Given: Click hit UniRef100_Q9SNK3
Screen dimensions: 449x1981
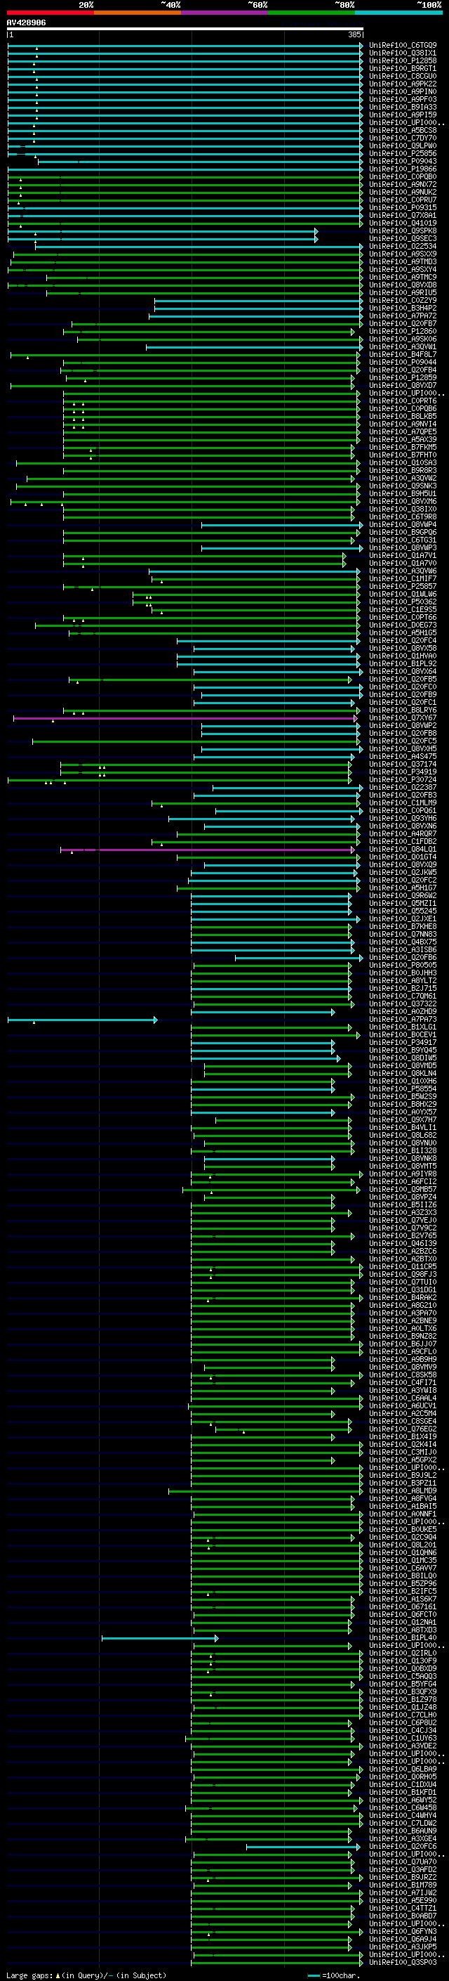Looking at the screenshot, I should [403, 486].
